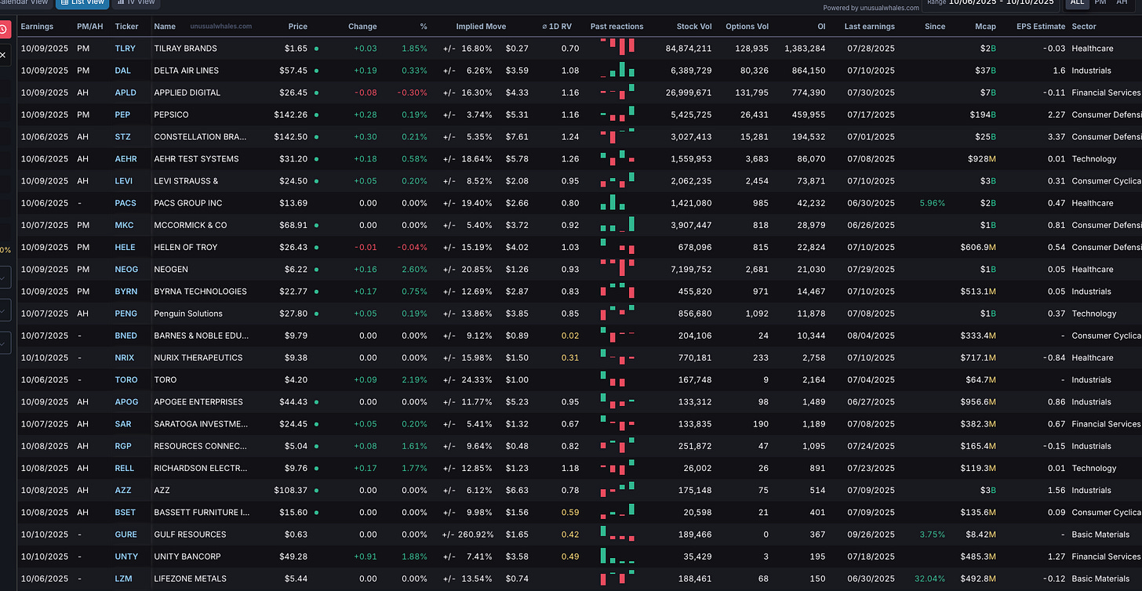Open the HELE ticker link

pyautogui.click(x=125, y=247)
